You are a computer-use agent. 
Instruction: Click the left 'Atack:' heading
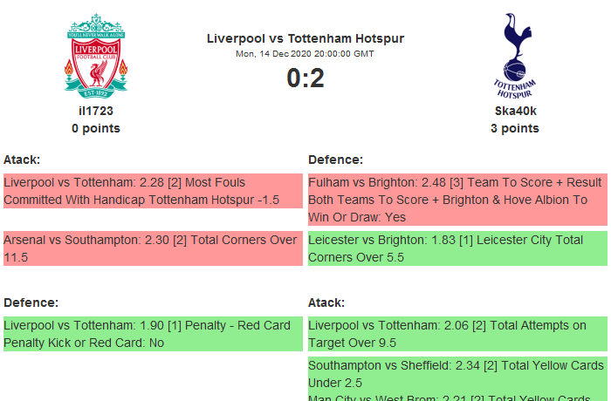22,160
